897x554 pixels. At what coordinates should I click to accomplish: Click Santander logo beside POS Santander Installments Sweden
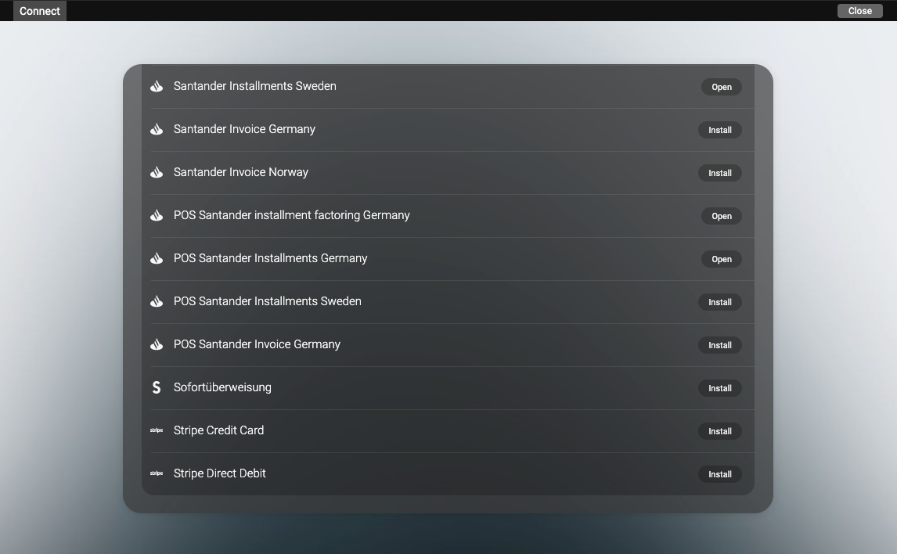tap(157, 301)
